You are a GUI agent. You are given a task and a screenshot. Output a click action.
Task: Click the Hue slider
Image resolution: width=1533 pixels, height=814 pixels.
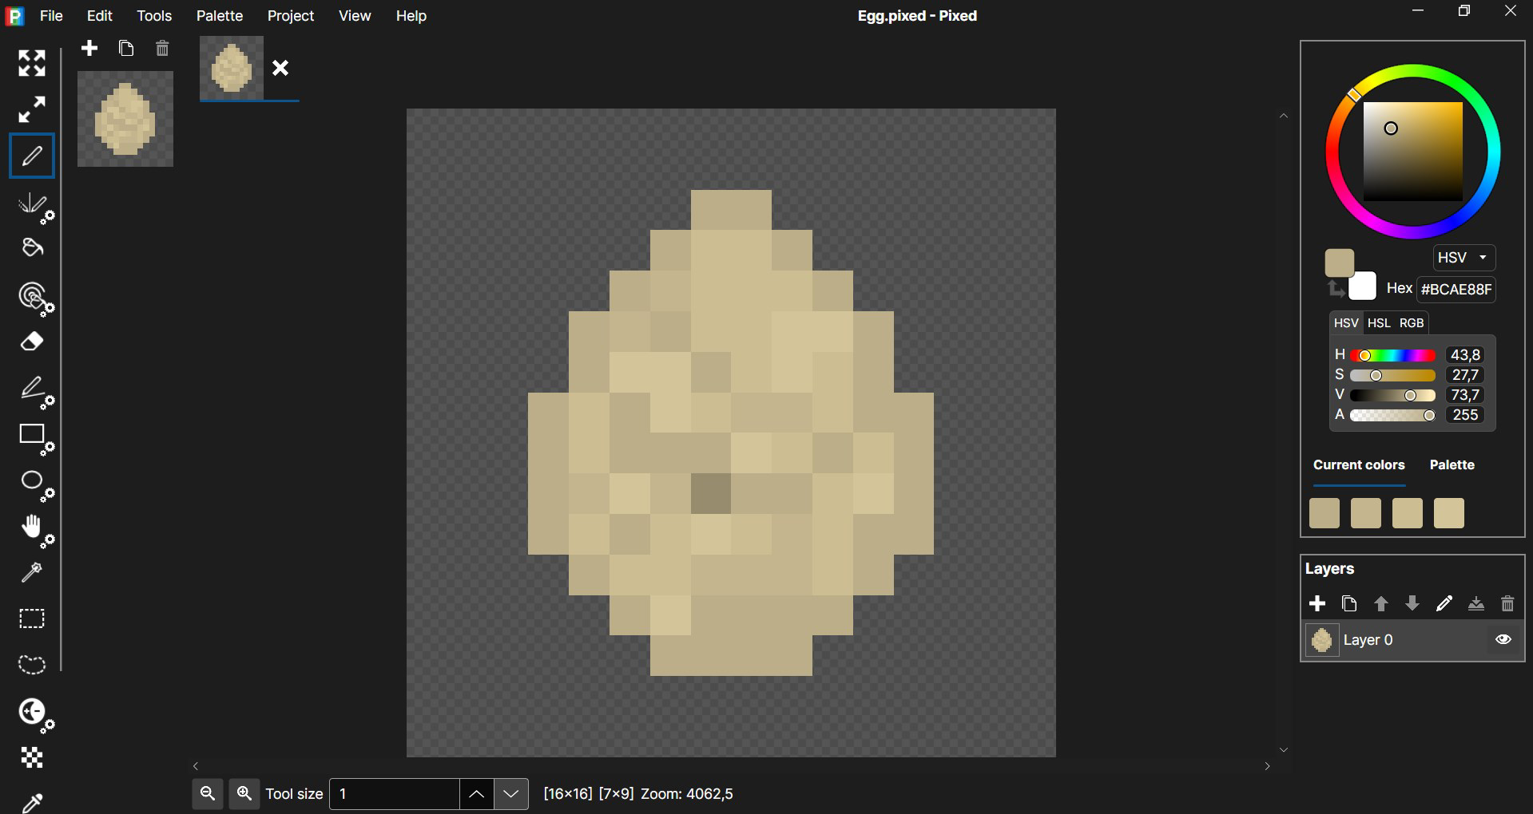[1392, 355]
